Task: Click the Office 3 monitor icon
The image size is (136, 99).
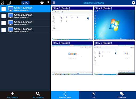Action: (11, 23)
